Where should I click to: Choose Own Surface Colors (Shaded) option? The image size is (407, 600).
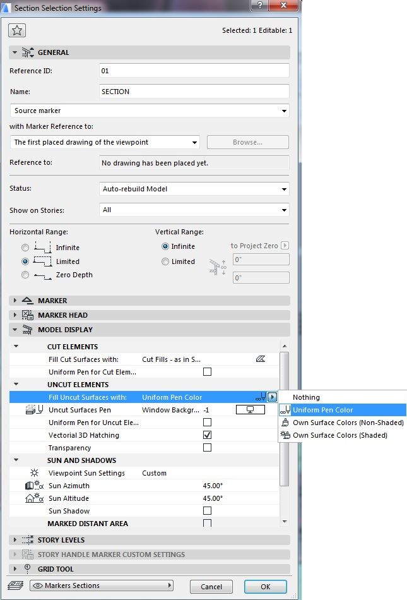[x=343, y=435]
